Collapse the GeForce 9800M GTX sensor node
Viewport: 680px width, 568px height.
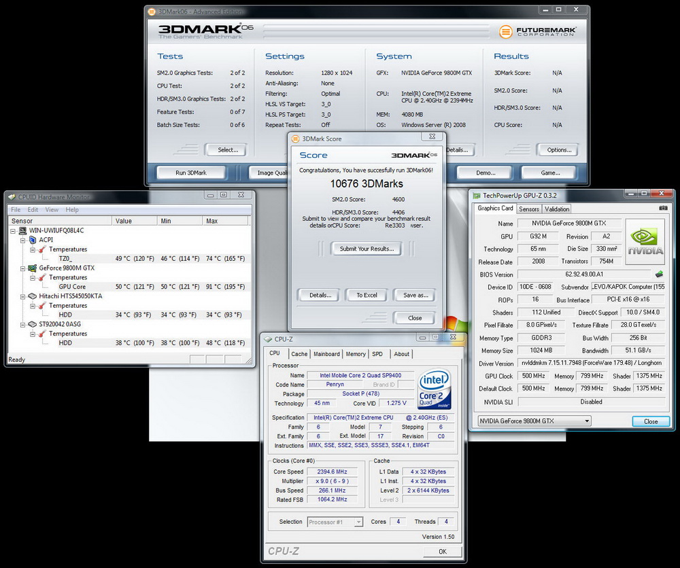[x=22, y=268]
